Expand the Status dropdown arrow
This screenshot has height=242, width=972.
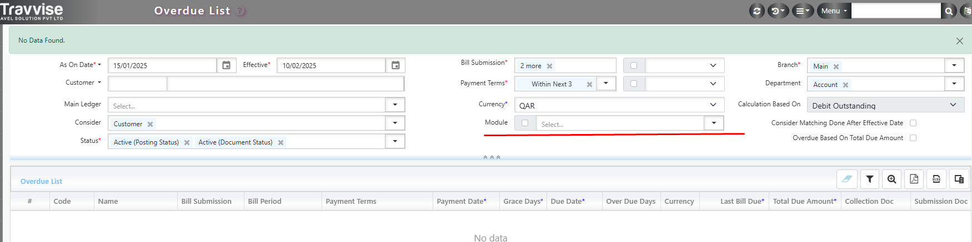point(395,141)
